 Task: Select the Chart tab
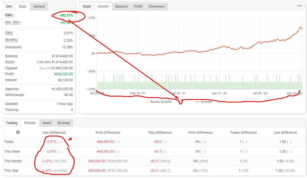[87, 6]
